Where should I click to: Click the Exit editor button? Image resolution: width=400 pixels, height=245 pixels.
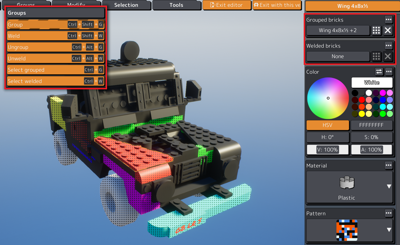pyautogui.click(x=226, y=5)
